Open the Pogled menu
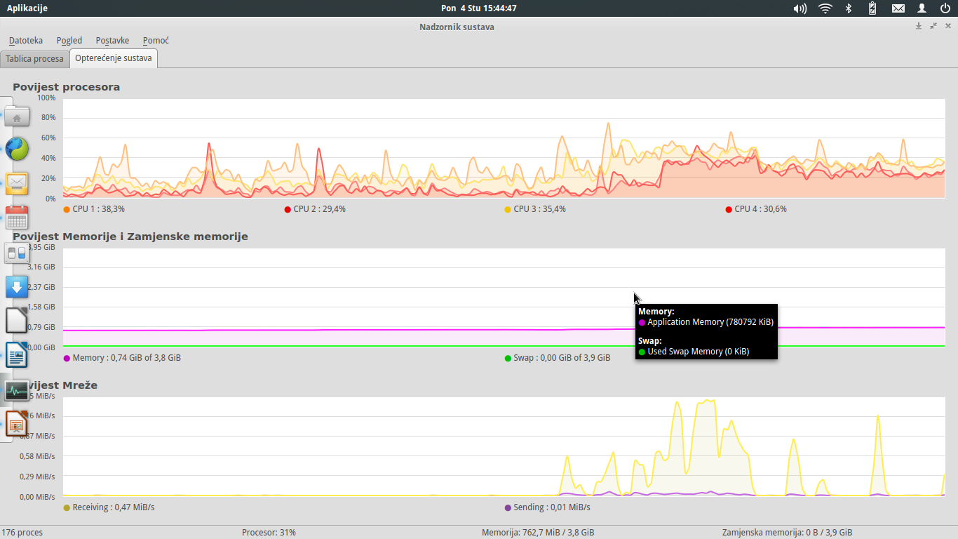Screen dimensions: 958x539 (x=69, y=41)
